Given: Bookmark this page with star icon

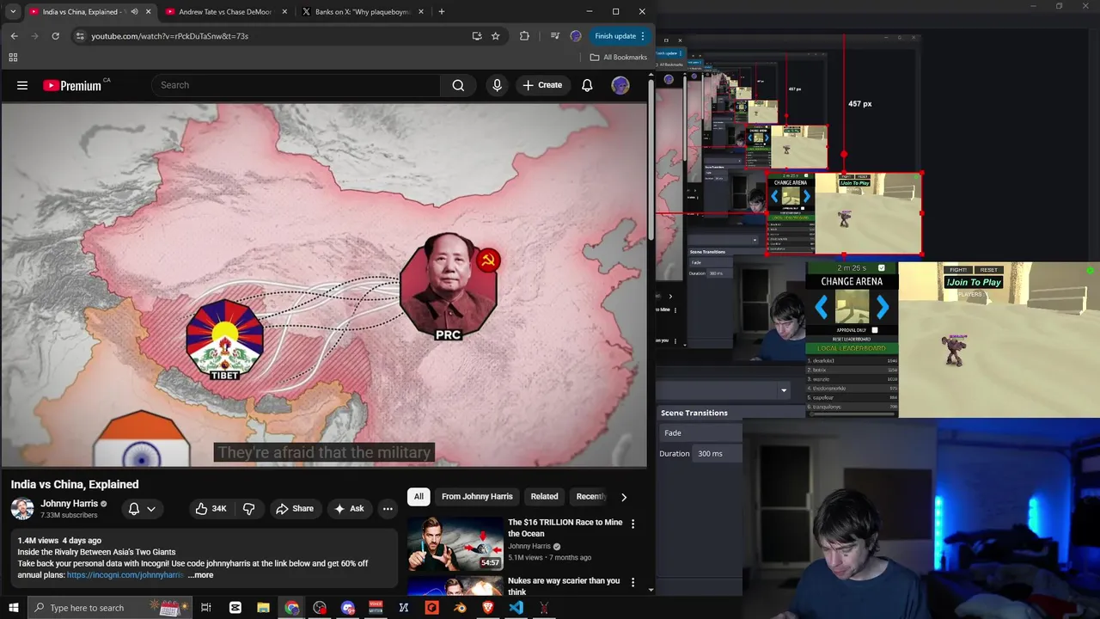Looking at the screenshot, I should point(496,36).
